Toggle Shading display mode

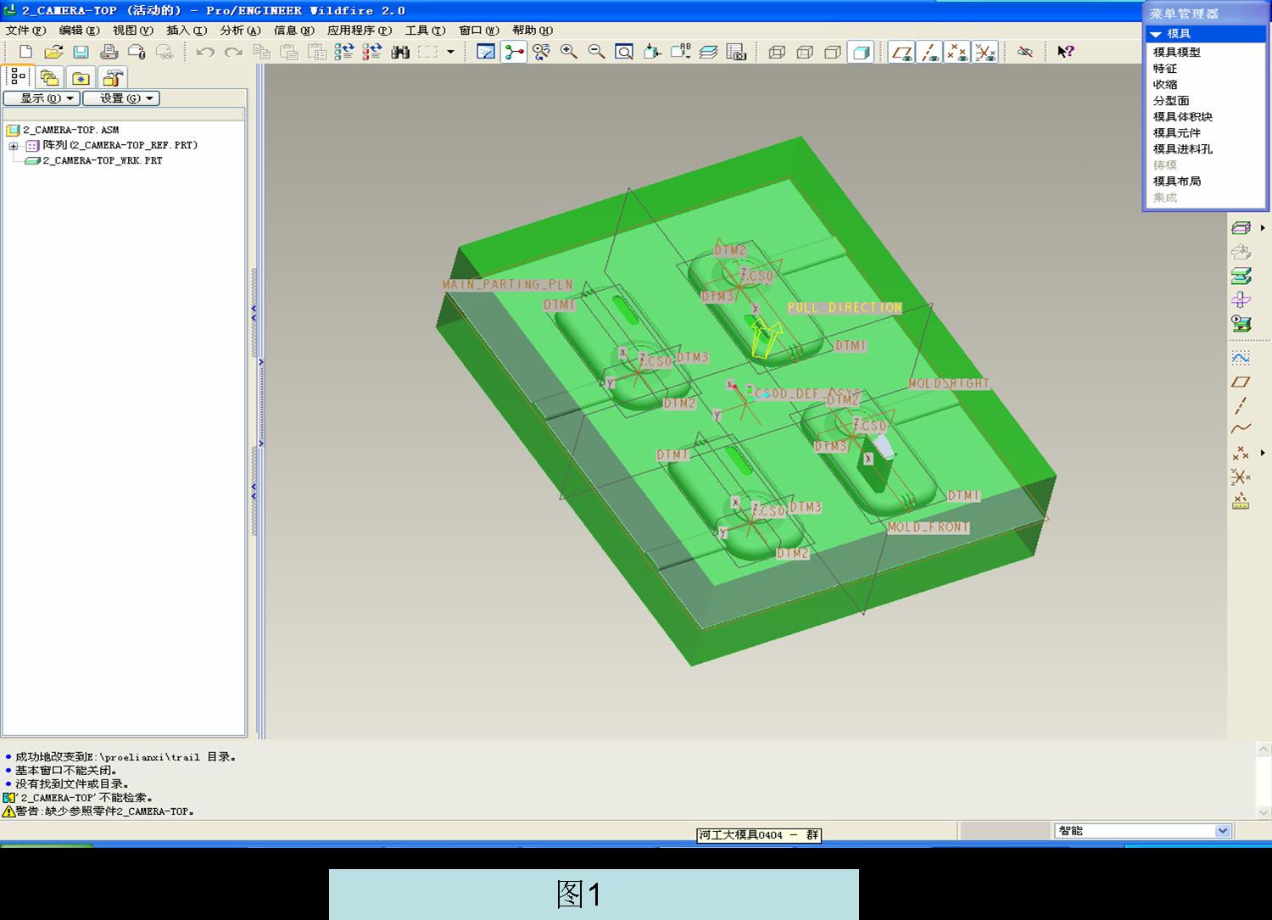(x=861, y=52)
